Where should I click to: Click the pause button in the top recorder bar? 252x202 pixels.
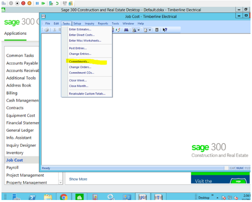[37, 3]
